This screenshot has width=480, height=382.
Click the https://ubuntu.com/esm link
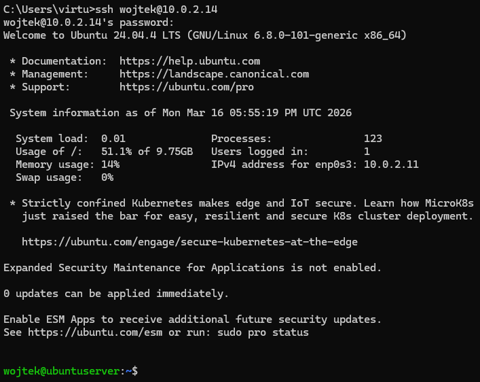pos(95,332)
